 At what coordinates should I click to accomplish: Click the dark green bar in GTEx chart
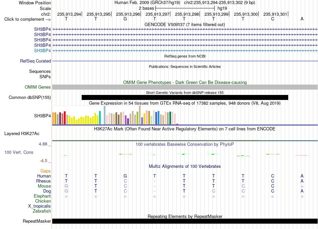click(x=170, y=118)
